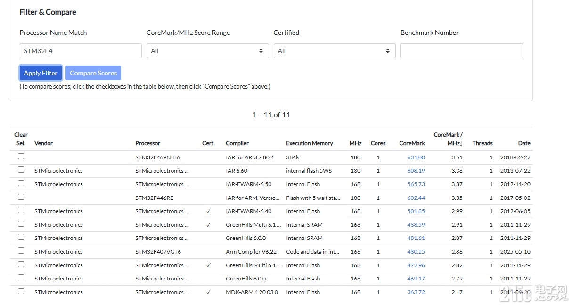The height and width of the screenshot is (305, 572).
Task: Click the 1 – 11 of 11 results count
Action: click(x=271, y=115)
